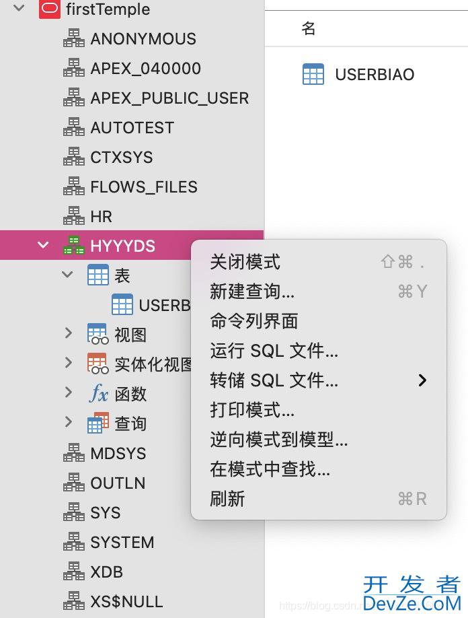Expand the 实体化视图 node
The width and height of the screenshot is (468, 618).
point(69,363)
